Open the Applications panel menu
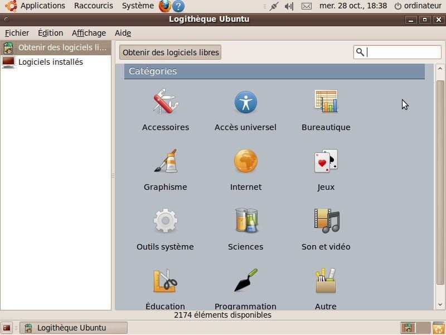This screenshot has height=335, width=446. click(43, 6)
